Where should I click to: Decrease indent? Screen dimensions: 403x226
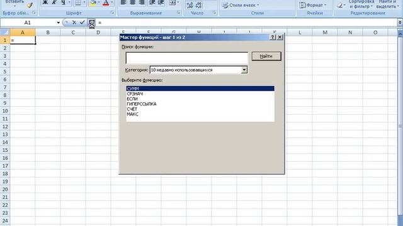(x=152, y=3)
